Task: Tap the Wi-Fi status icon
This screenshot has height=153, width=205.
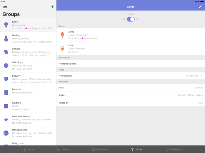Action: [x=199, y=1]
